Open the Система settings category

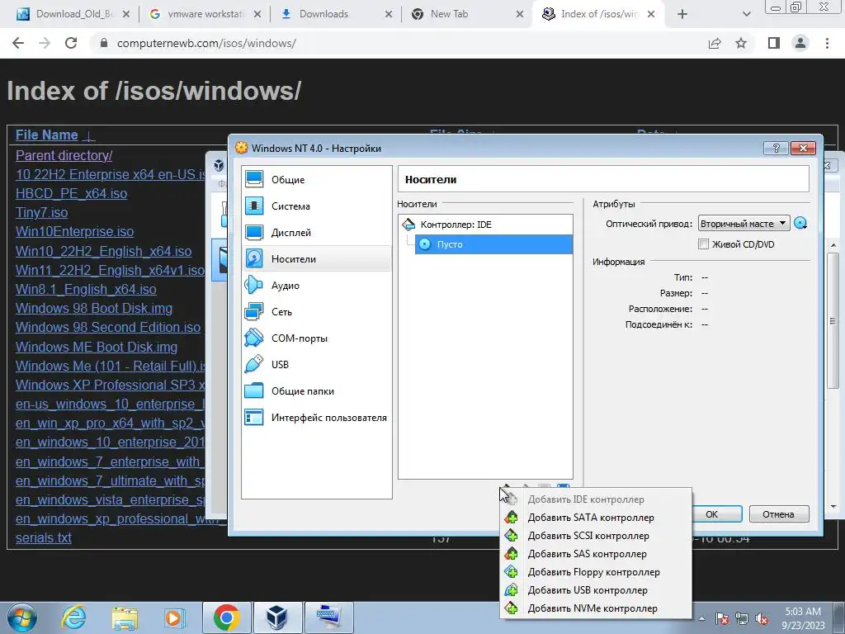pos(316,206)
